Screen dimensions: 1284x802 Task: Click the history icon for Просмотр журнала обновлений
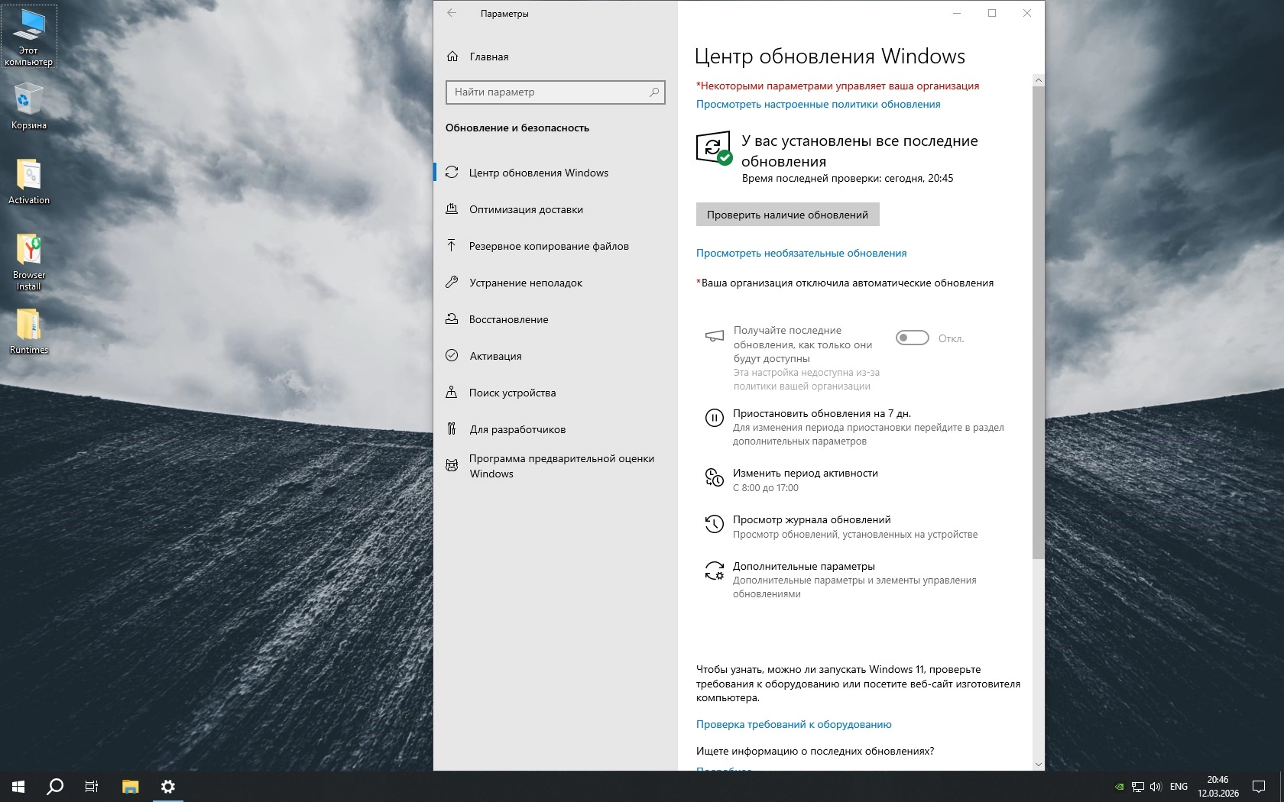[x=714, y=524]
